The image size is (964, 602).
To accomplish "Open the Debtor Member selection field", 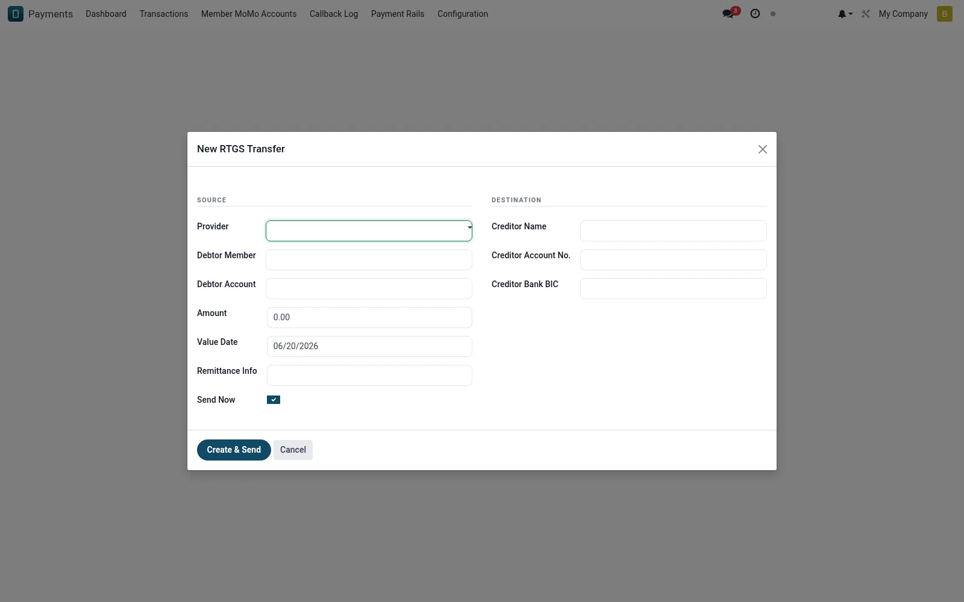I will coord(369,259).
